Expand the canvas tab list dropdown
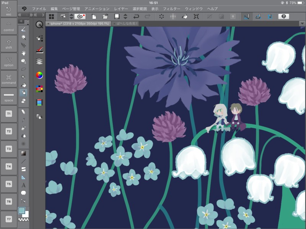Viewport: 306px width, 229px height. click(302, 24)
